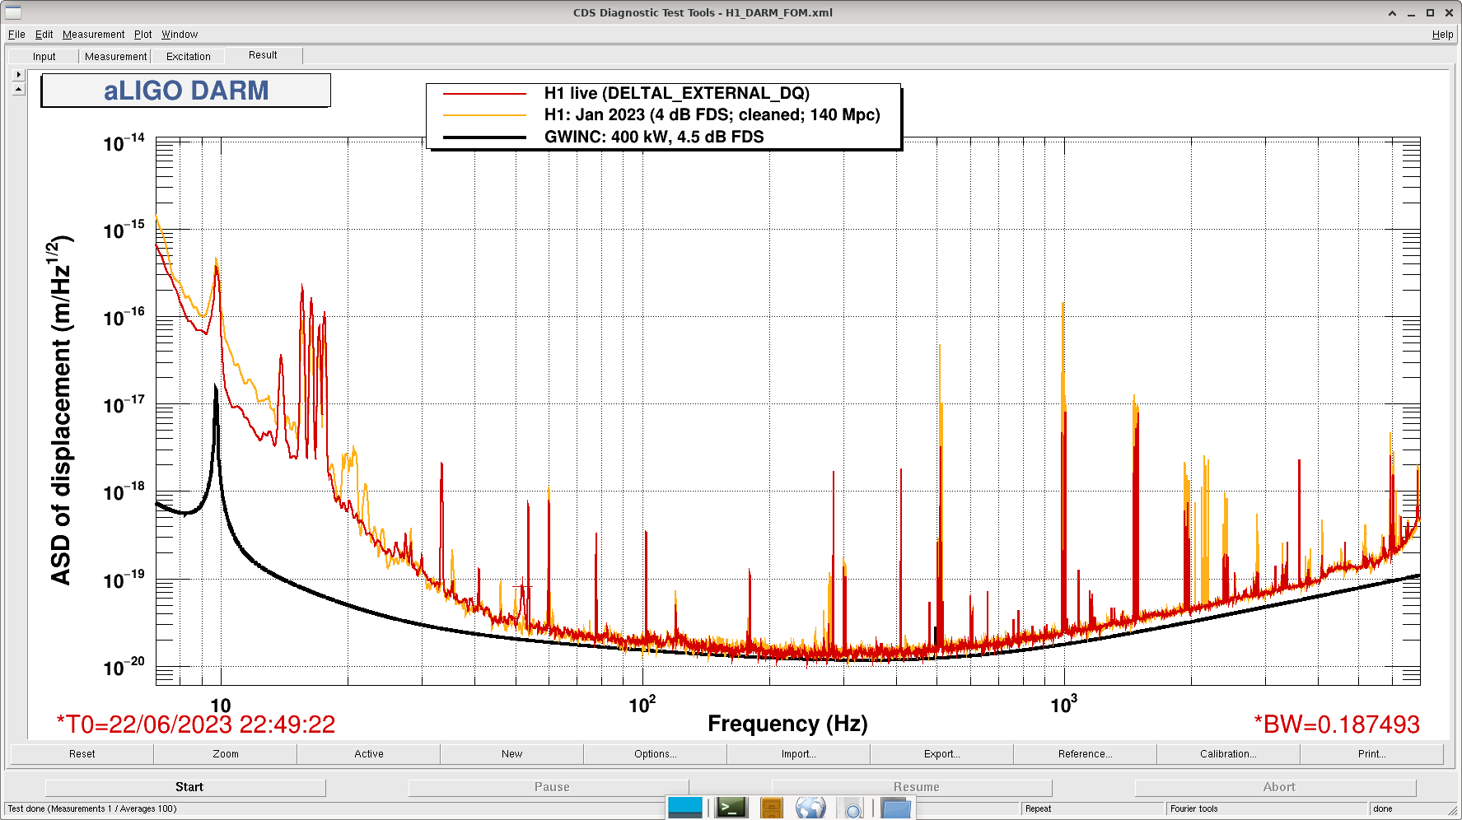This screenshot has width=1462, height=820.
Task: Launch the file cabinet manager icon
Action: point(771,808)
